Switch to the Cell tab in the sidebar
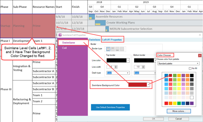Image resolution: width=203 pixels, height=122 pixels. pos(64,48)
